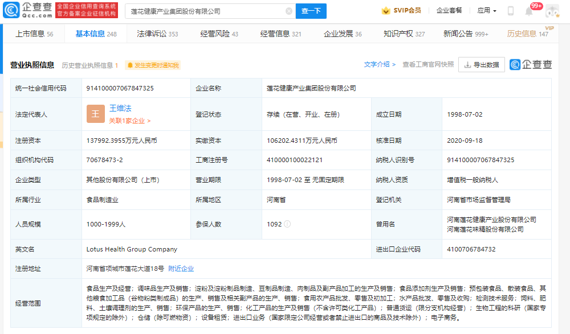Open 历史营业执照信息 1 link
570x334 pixels.
click(90, 65)
